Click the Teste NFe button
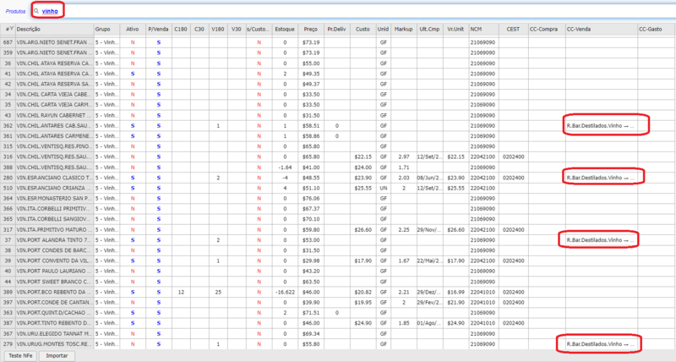 pyautogui.click(x=20, y=356)
